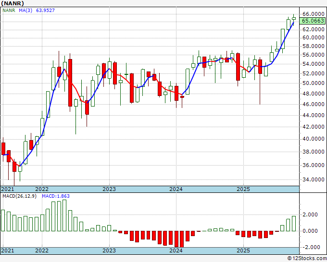Click the 40.0000 price axis label
Viewport: 327px width, 262px height.
(313, 139)
